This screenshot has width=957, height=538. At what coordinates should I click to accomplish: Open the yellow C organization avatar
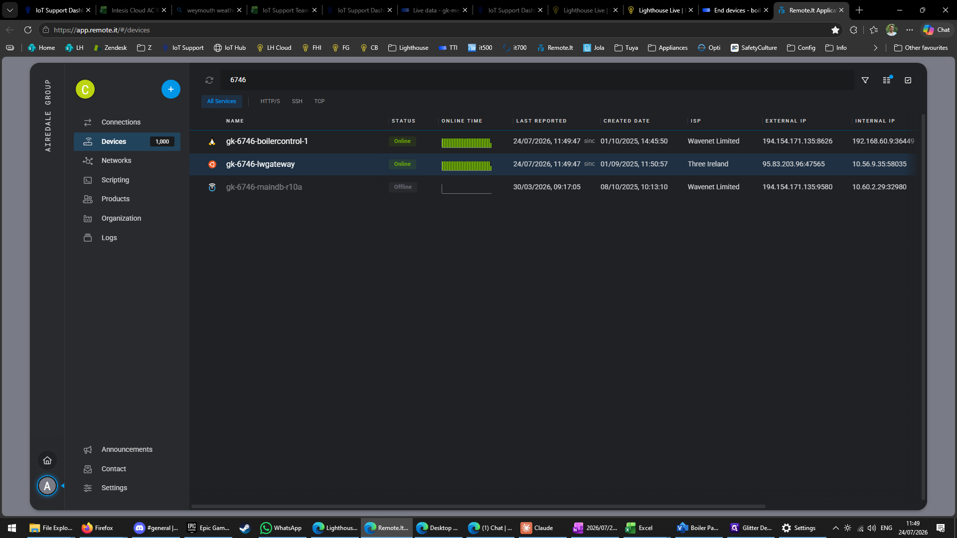[x=85, y=90]
